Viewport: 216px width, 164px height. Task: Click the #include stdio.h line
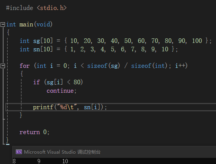click(x=36, y=8)
